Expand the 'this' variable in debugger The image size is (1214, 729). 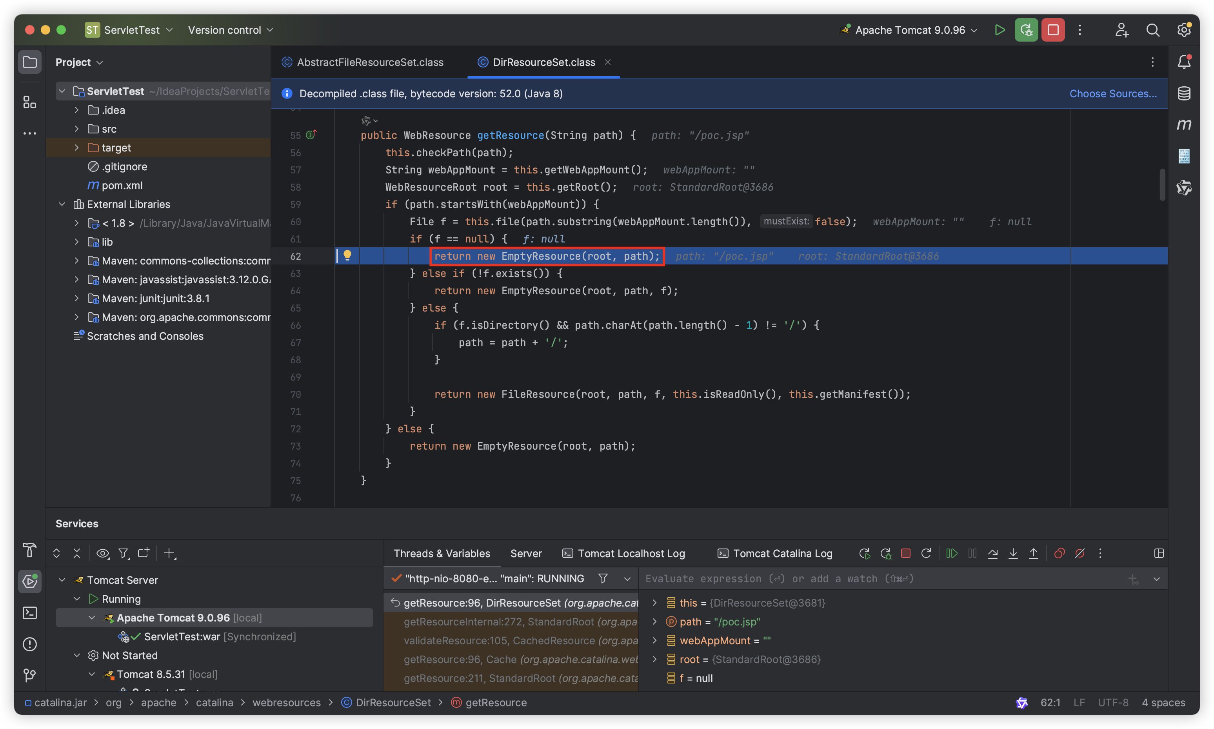click(x=654, y=603)
